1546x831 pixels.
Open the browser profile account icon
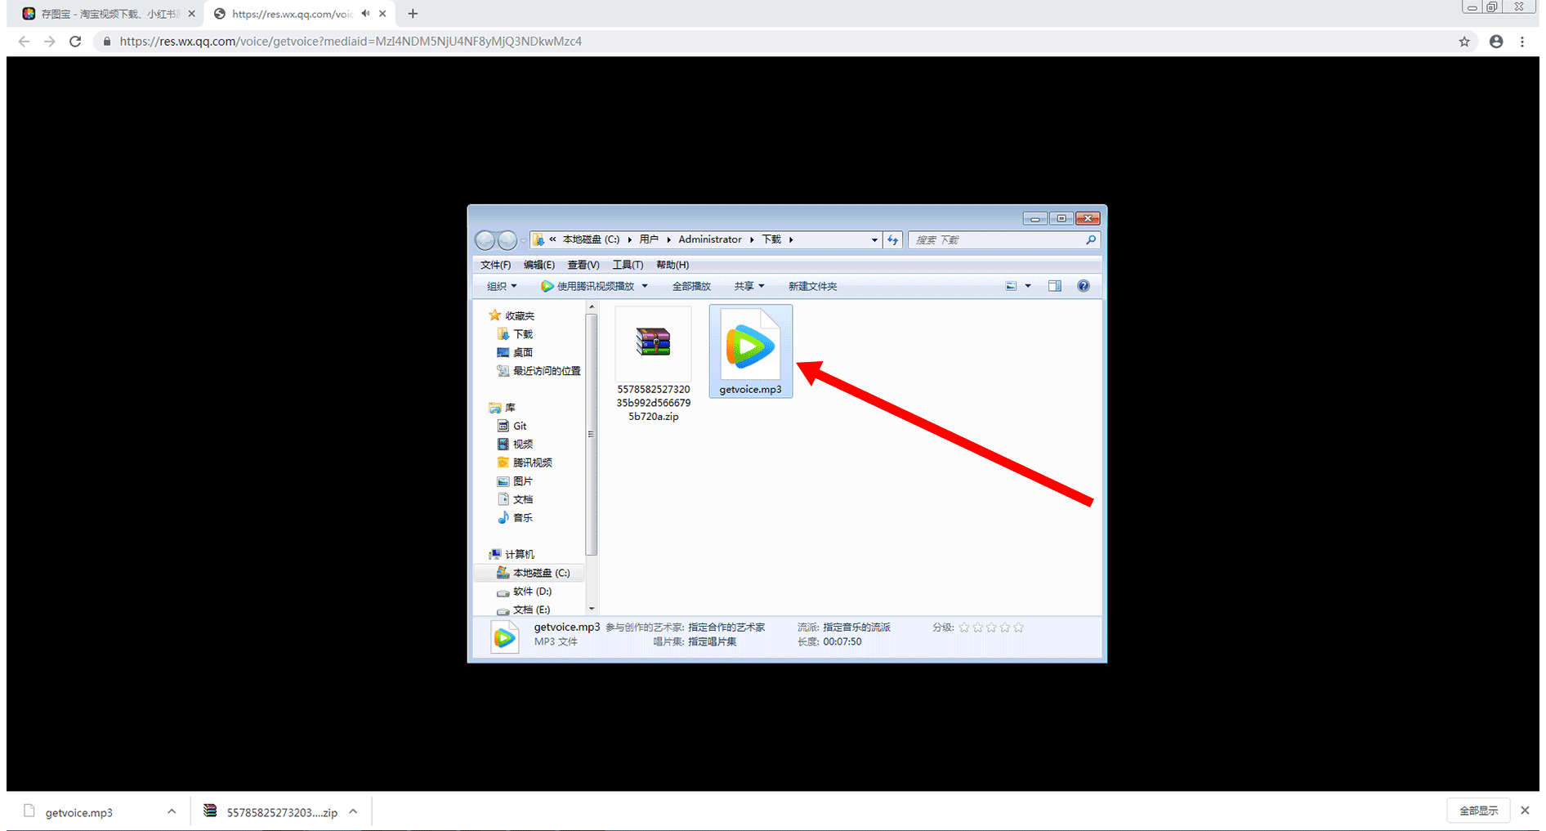coord(1495,42)
